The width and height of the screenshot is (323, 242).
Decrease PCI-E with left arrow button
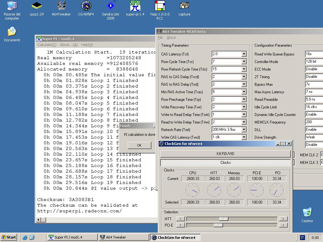180,225
